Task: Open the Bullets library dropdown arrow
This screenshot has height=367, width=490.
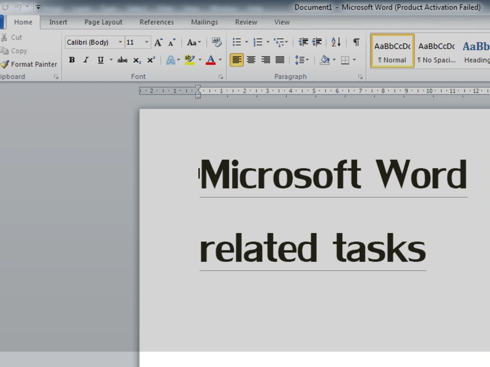Action: click(246, 42)
